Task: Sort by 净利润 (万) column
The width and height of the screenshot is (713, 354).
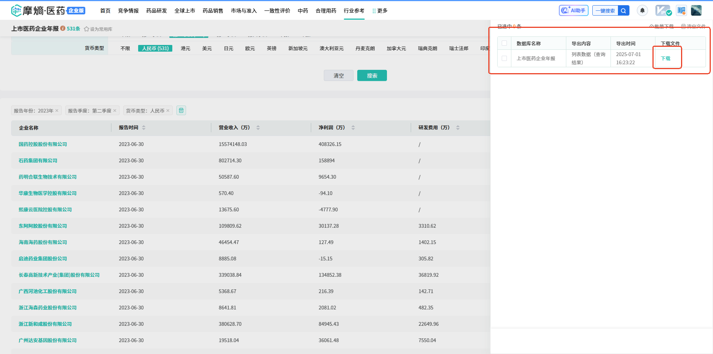Action: [353, 127]
